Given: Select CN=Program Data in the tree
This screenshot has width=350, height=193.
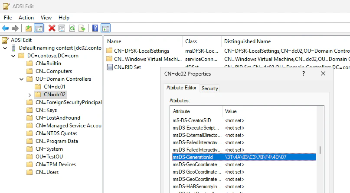Looking at the screenshot, I should pos(57,141).
